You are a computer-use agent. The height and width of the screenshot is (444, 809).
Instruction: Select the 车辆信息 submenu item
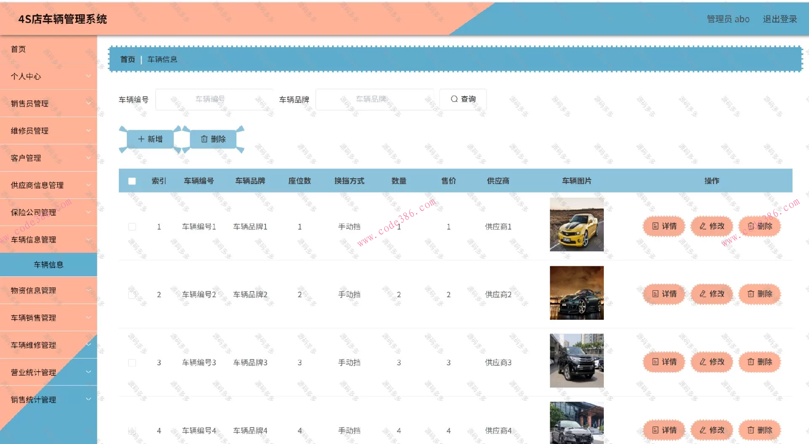click(48, 265)
